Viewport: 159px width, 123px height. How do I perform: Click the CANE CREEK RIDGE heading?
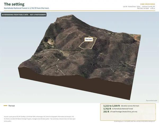[148, 4]
